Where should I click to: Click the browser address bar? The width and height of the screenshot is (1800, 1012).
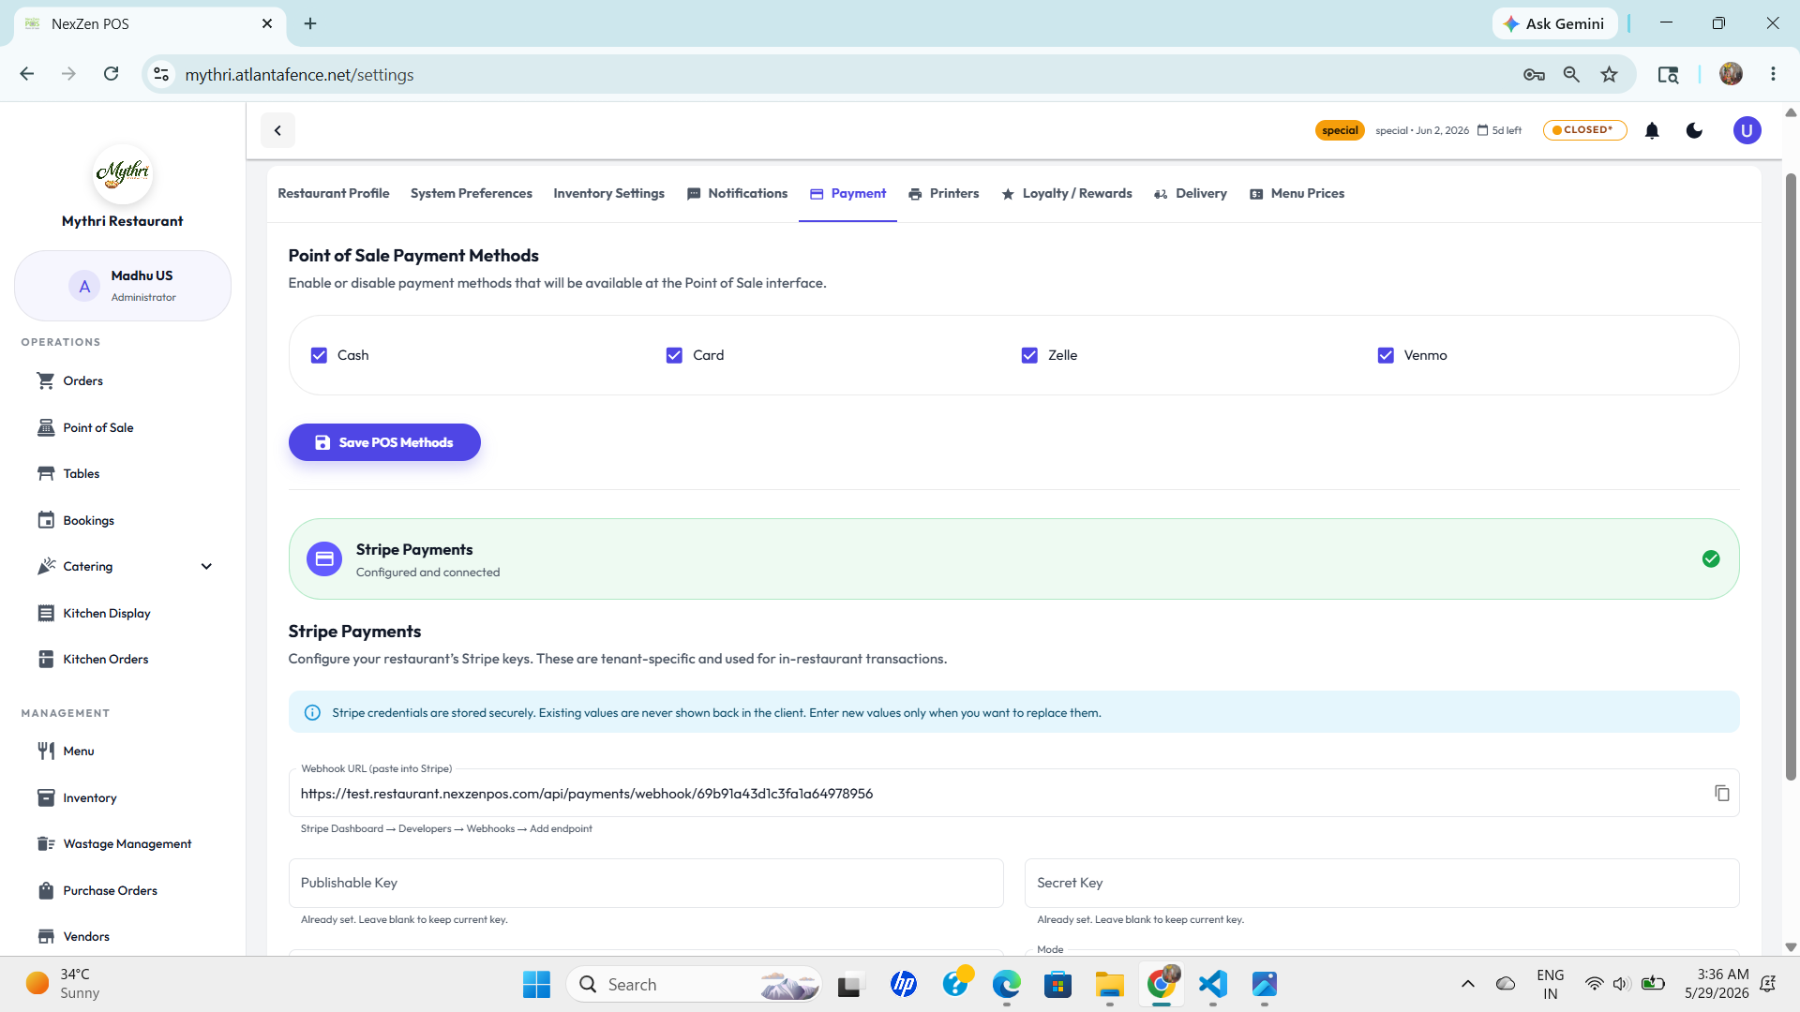[x=844, y=74]
